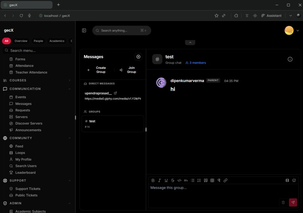
Task: Select the test group chat
Action: [113, 124]
